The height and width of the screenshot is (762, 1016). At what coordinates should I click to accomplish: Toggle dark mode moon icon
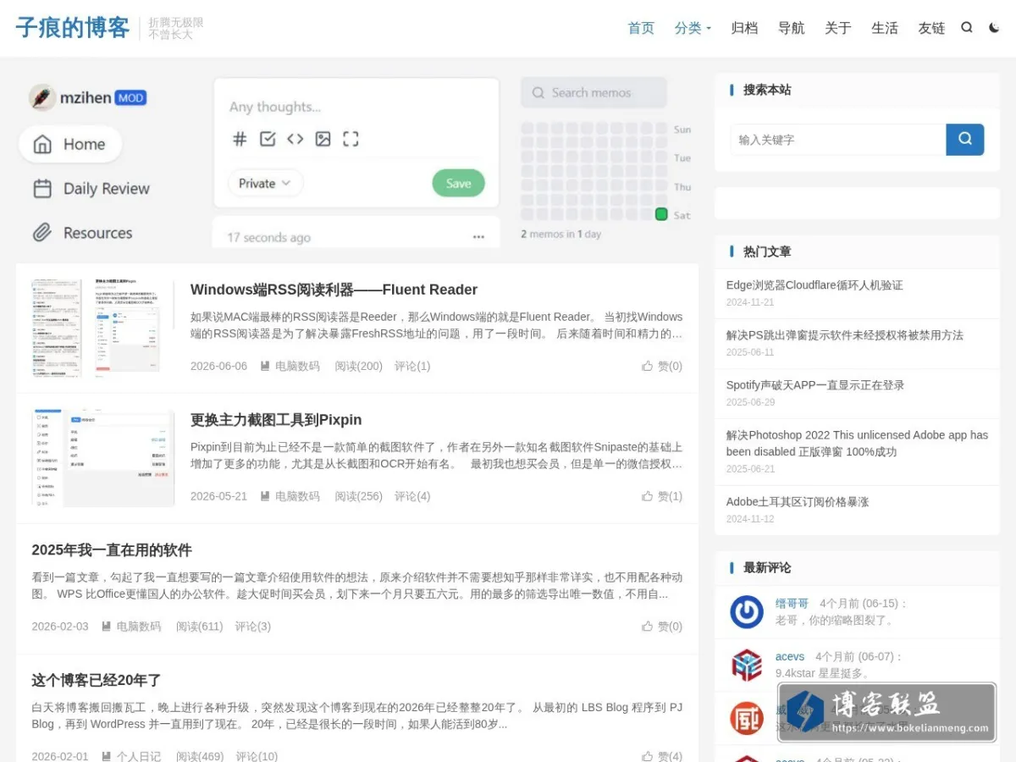click(994, 28)
